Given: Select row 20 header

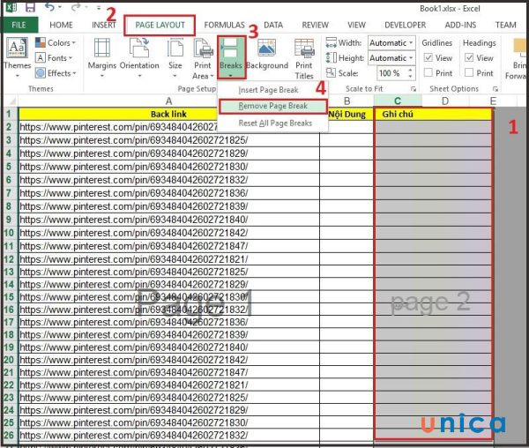Looking at the screenshot, I should 9,360.
